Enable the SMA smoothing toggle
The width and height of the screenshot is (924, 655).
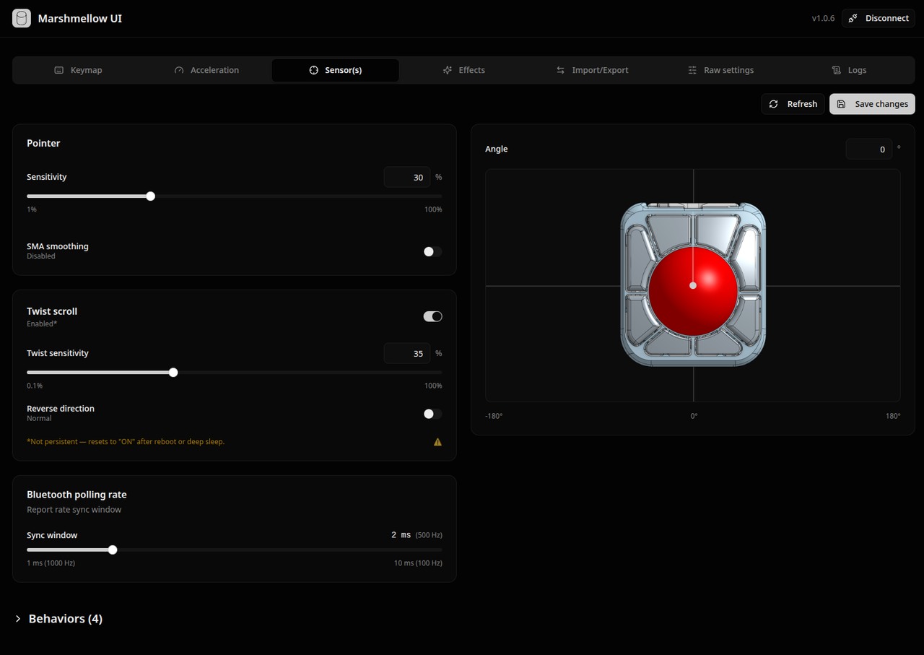click(x=432, y=251)
